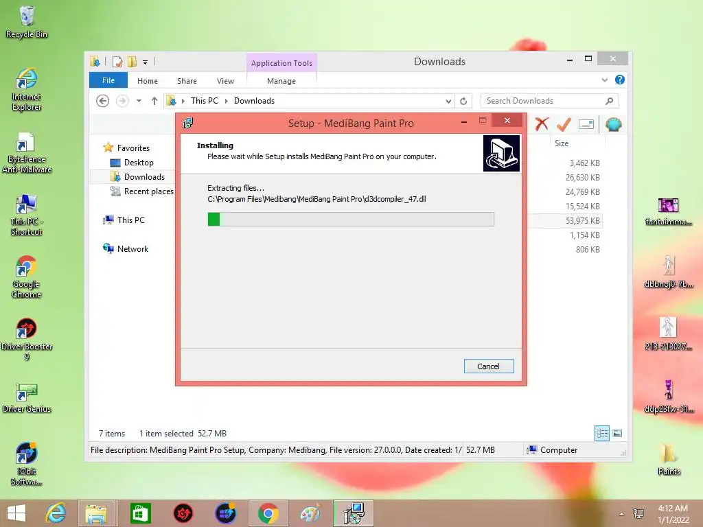
Task: Select This PC in navigation pane
Action: pos(130,220)
